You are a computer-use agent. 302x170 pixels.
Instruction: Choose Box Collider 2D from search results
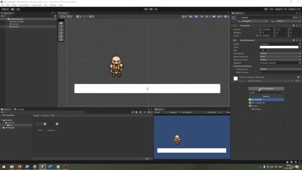pyautogui.click(x=266, y=103)
